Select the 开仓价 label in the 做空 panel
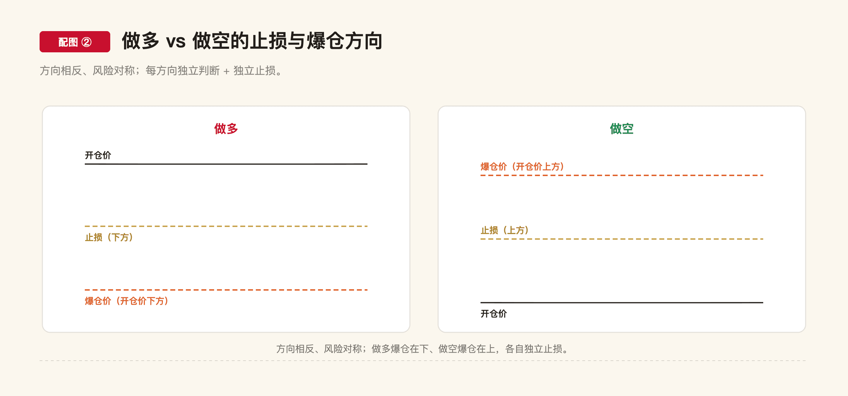 point(494,314)
